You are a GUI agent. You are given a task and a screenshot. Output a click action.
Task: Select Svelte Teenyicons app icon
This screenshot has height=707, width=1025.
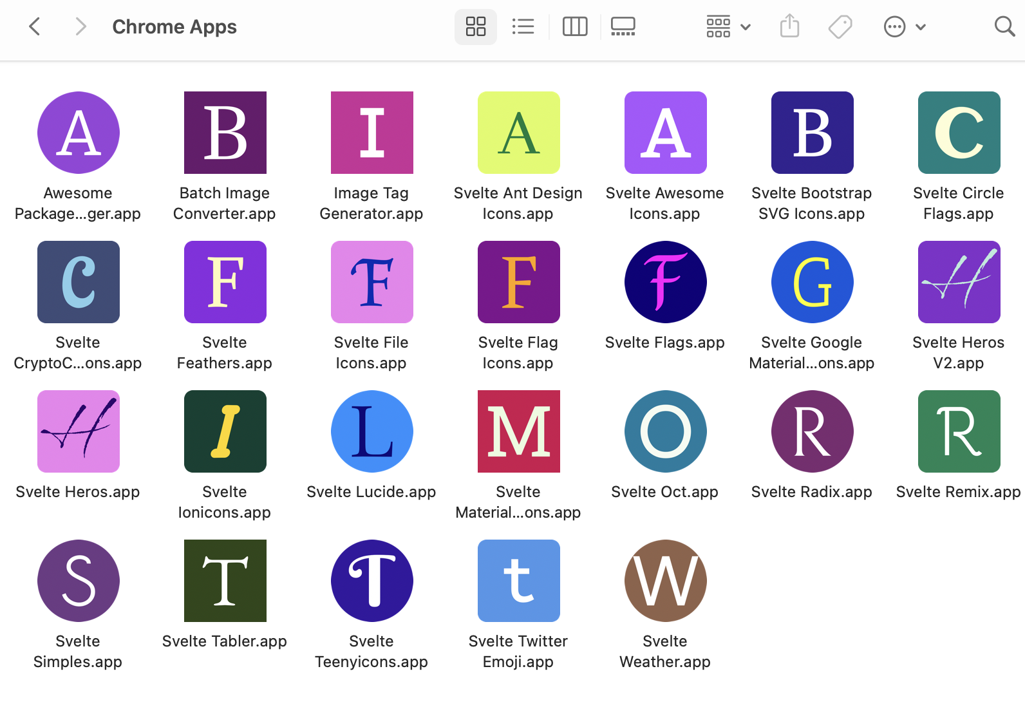point(372,581)
